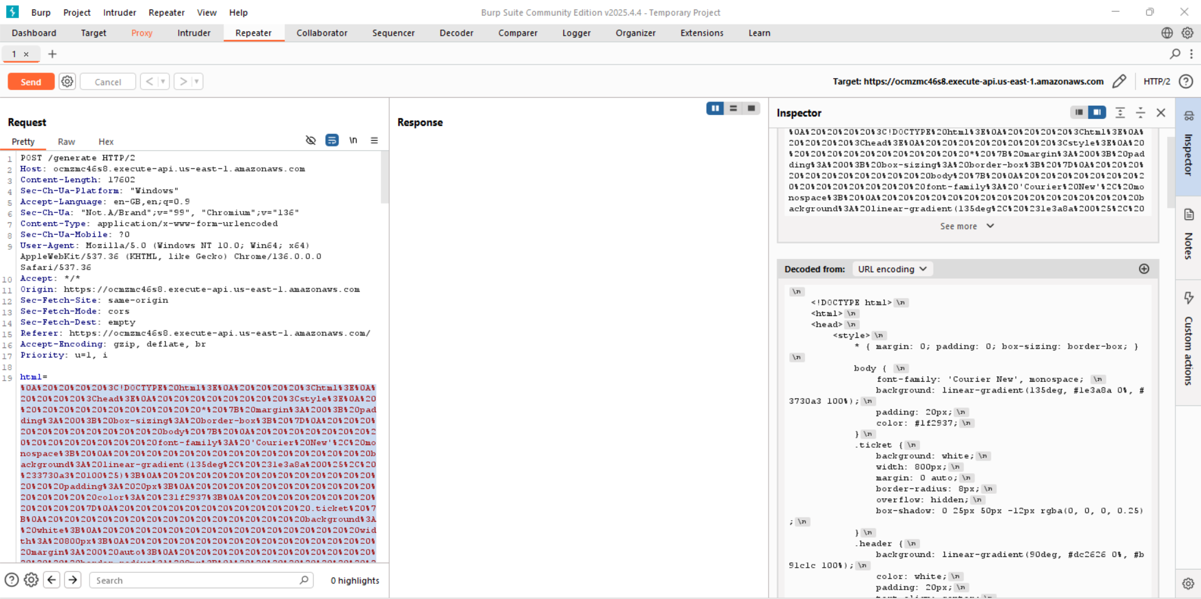Switch to the Decoder tab

click(456, 33)
